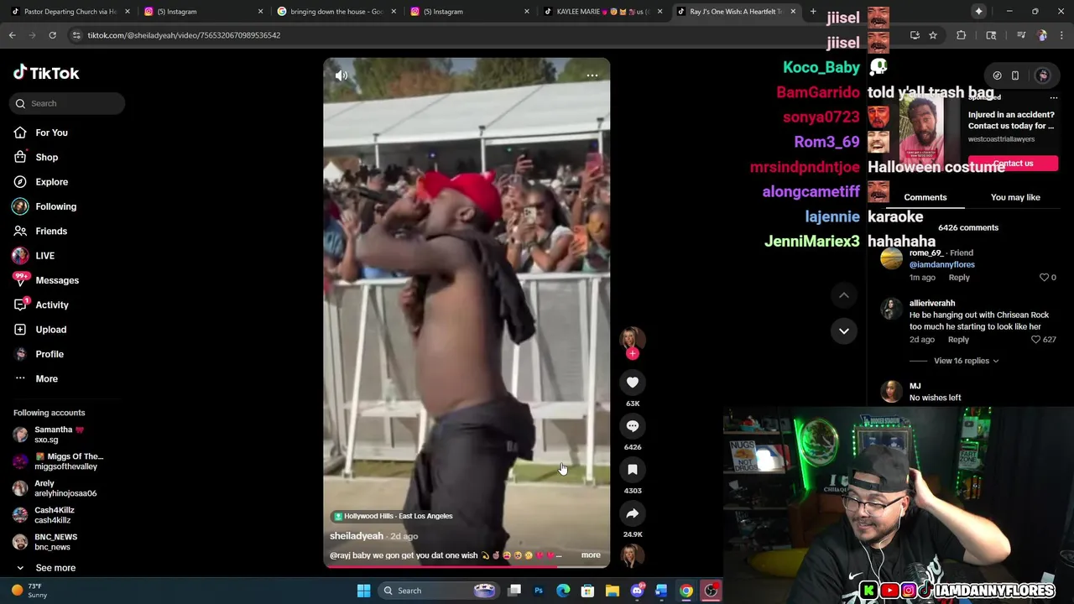Save video with the bookmark icon
This screenshot has height=604, width=1074.
tap(633, 470)
